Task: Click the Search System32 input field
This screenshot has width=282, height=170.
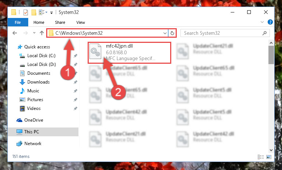Action: (222, 33)
